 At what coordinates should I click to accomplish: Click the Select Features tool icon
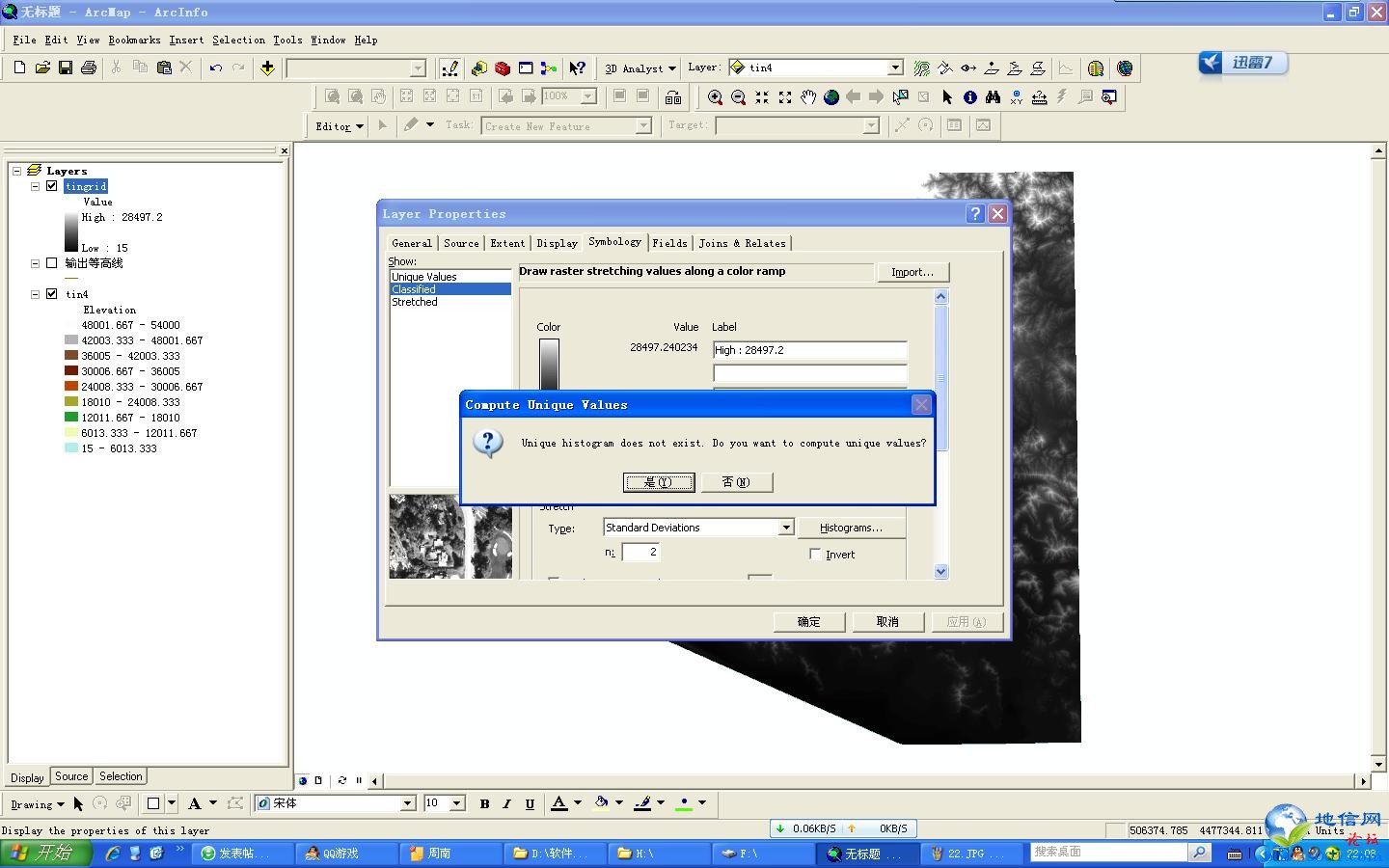point(900,97)
